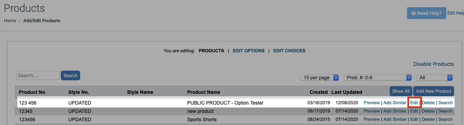Go to Home breadcrumb
The height and width of the screenshot is (125, 464).
click(10, 20)
